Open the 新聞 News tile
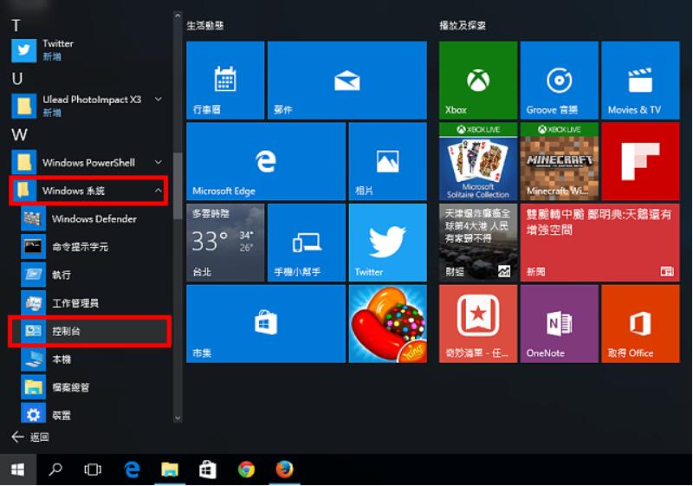 599,243
